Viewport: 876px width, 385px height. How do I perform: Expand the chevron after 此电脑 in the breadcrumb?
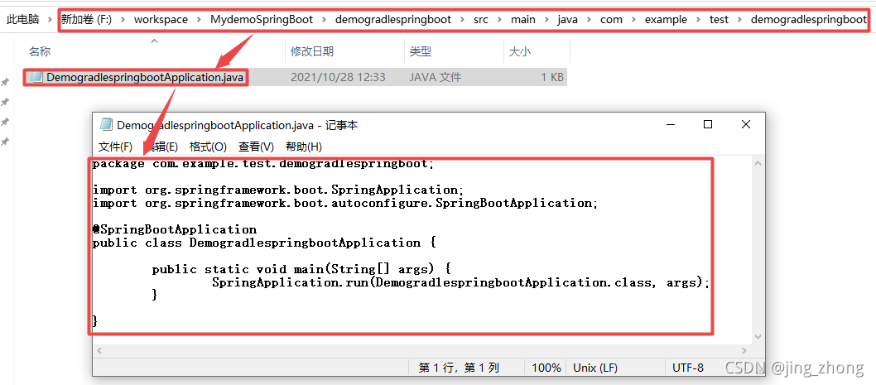tap(51, 20)
